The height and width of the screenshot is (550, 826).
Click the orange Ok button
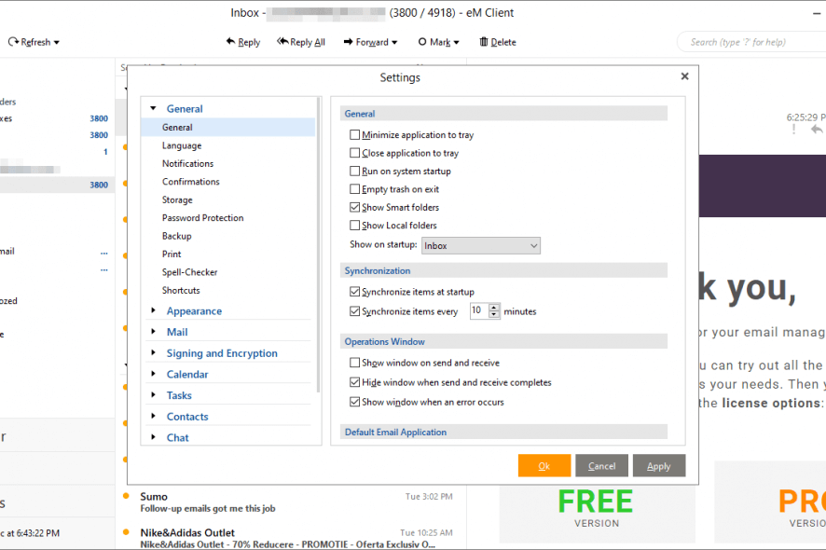tap(544, 466)
